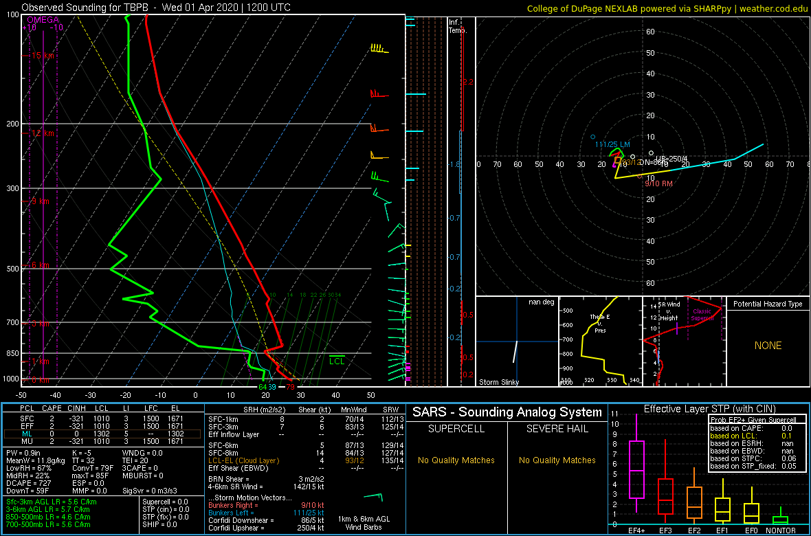Click the surface temperature value '79'
This screenshot has height=536, width=811.
290,386
